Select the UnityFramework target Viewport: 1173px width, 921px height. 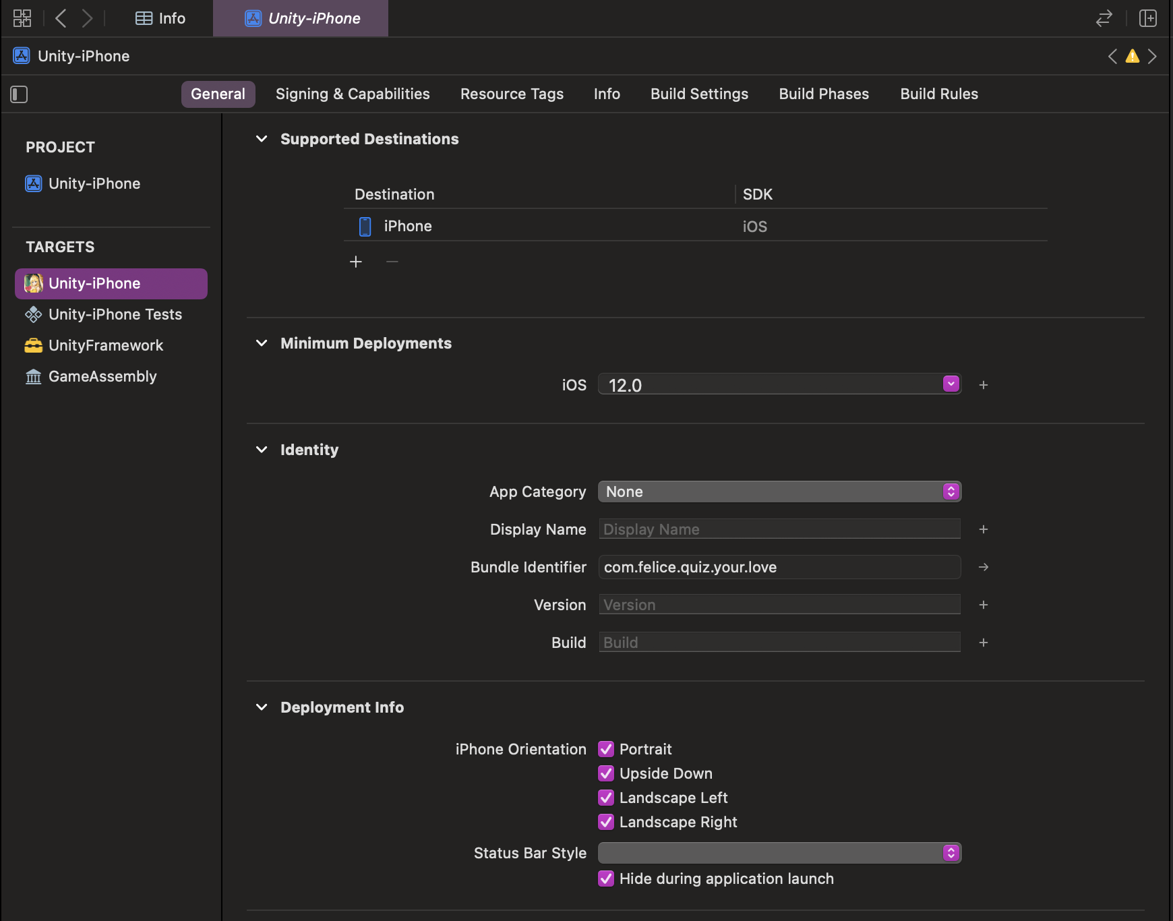click(x=106, y=345)
